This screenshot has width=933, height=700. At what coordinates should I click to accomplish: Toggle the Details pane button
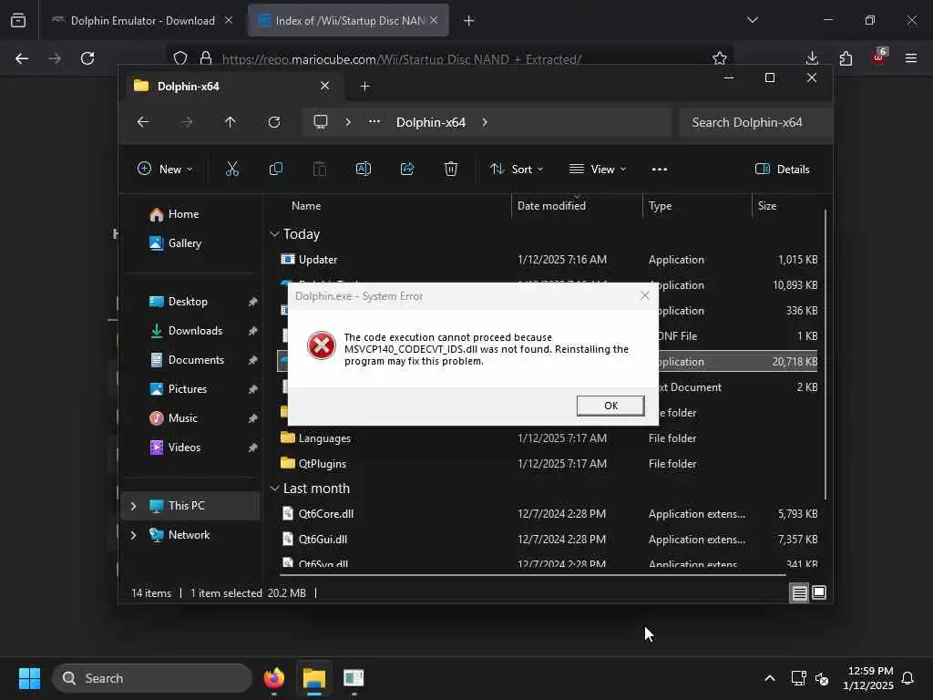(782, 169)
